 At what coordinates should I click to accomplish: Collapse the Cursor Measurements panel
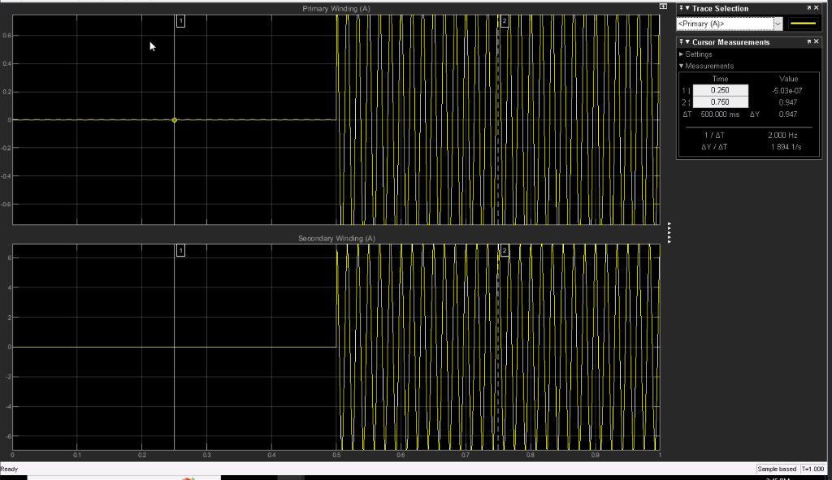pos(688,41)
